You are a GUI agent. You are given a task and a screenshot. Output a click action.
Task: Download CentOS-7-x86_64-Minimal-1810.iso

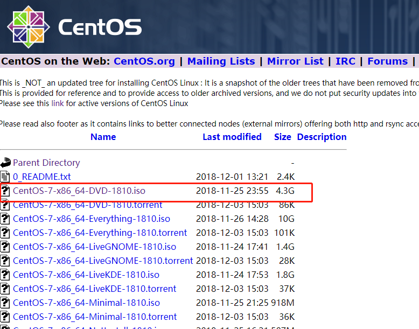pyautogui.click(x=86, y=303)
